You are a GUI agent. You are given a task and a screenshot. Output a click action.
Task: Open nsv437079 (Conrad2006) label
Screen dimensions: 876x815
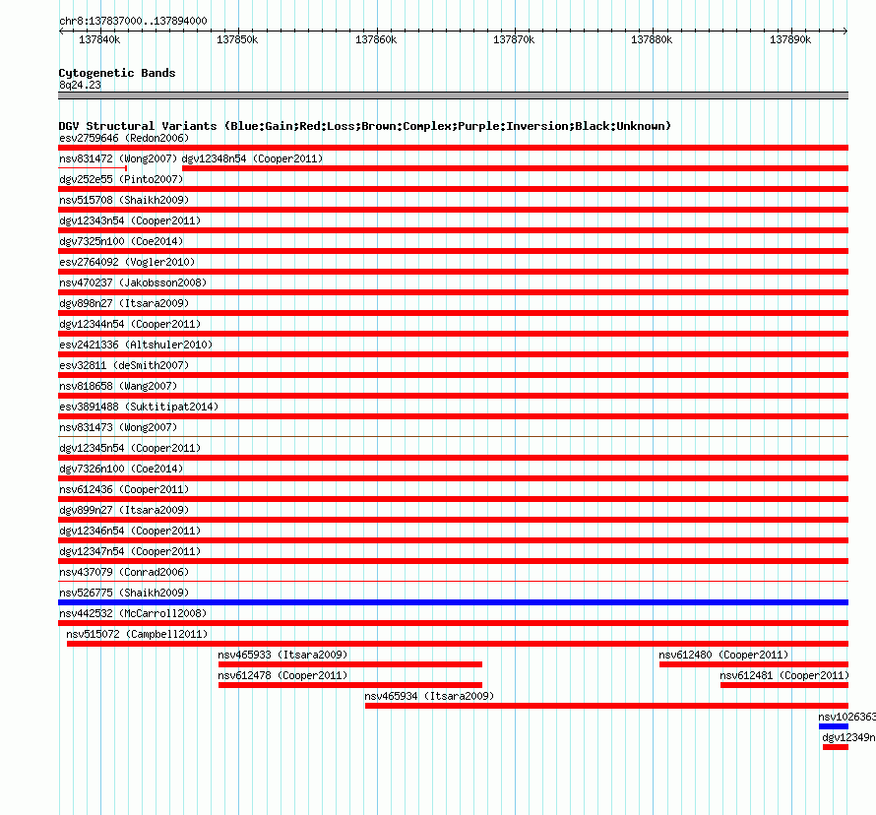pyautogui.click(x=124, y=572)
